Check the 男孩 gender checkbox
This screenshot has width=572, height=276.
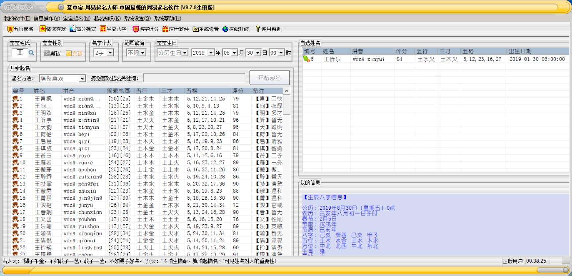coord(47,53)
